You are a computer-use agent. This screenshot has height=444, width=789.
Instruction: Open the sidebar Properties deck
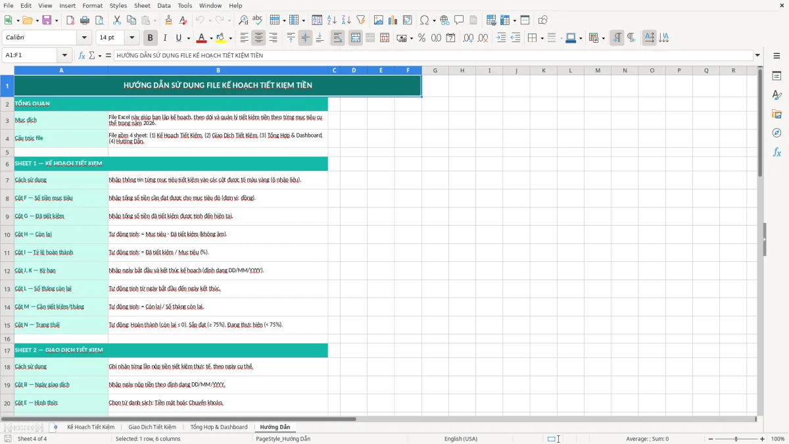point(777,76)
